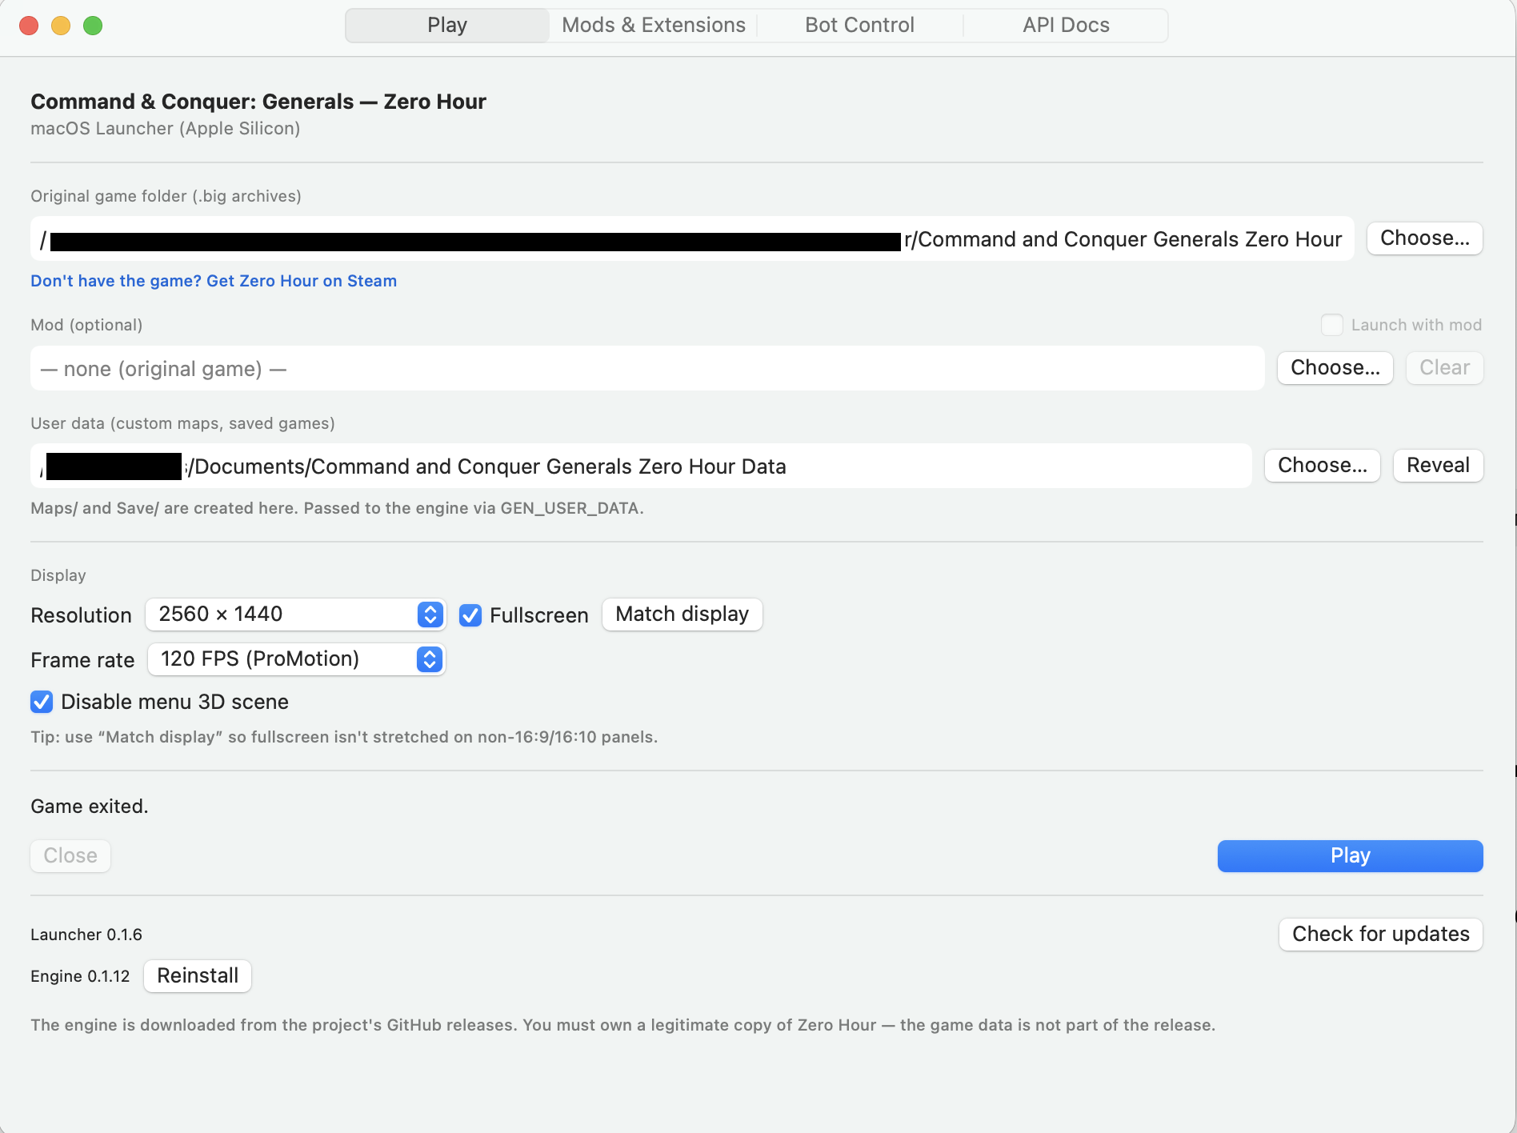The width and height of the screenshot is (1517, 1133).
Task: Click the 'Game exited.' status text
Action: point(90,807)
